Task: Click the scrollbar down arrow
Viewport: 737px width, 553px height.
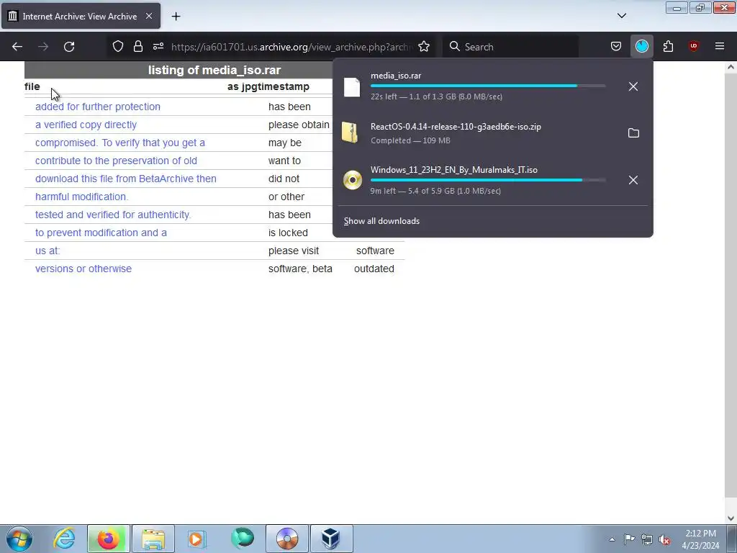Action: 731,518
